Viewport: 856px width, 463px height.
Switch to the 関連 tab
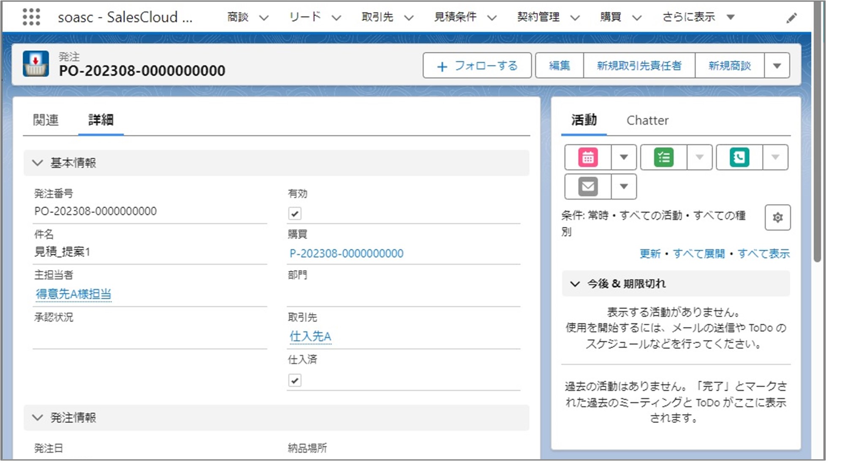46,120
